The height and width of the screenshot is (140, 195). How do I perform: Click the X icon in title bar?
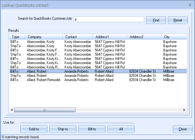[x=190, y=5]
